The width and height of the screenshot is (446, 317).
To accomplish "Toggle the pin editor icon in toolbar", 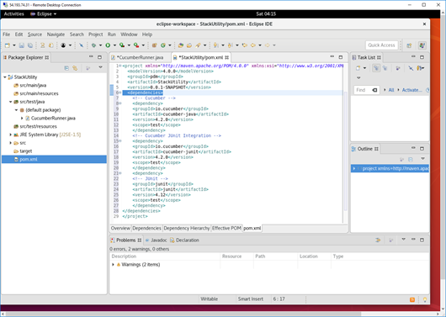I will tap(81, 45).
